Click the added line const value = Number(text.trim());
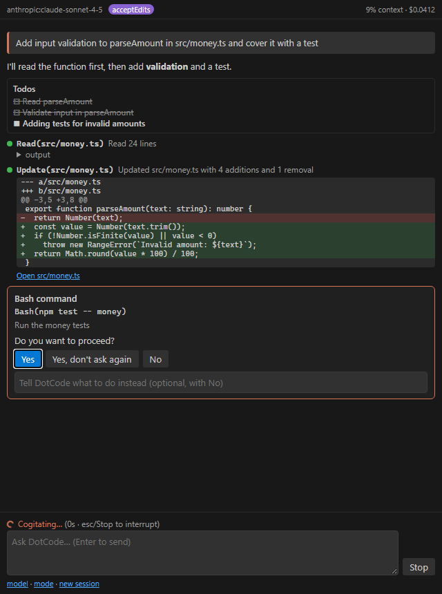Screen dimensions: 442x594 226,227
